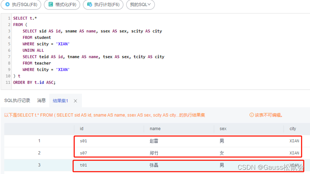Open the 消息 tab
310x174 pixels.
(x=41, y=100)
